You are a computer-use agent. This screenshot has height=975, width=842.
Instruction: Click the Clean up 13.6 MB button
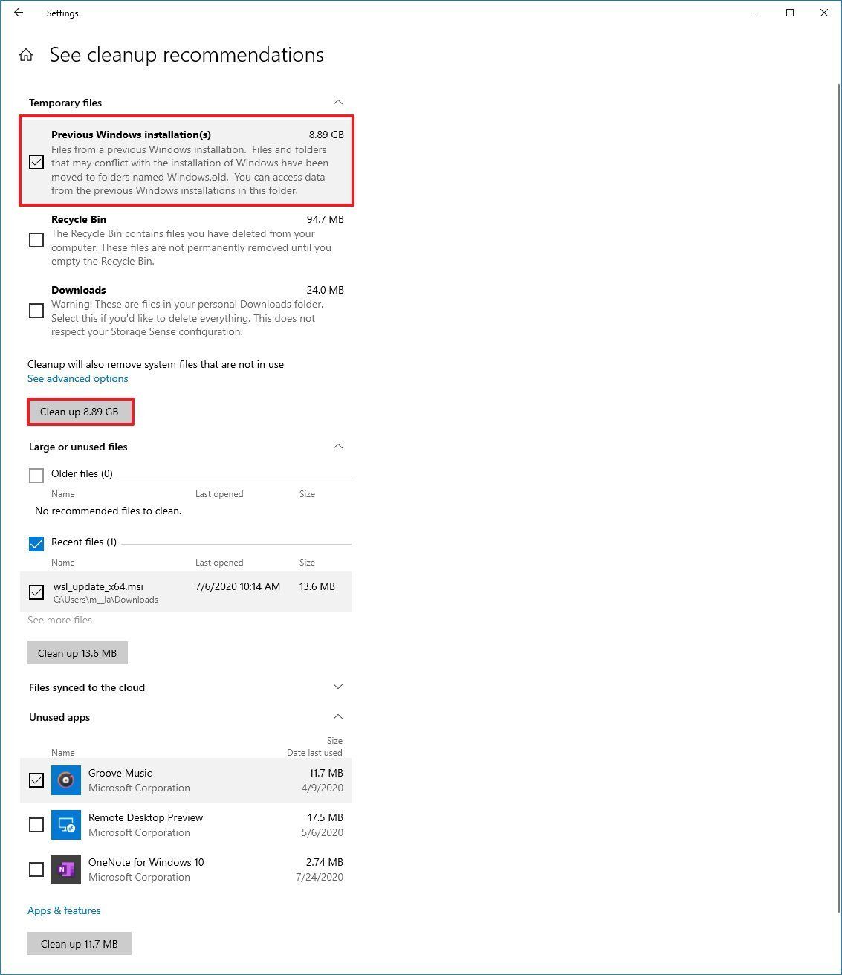click(77, 653)
